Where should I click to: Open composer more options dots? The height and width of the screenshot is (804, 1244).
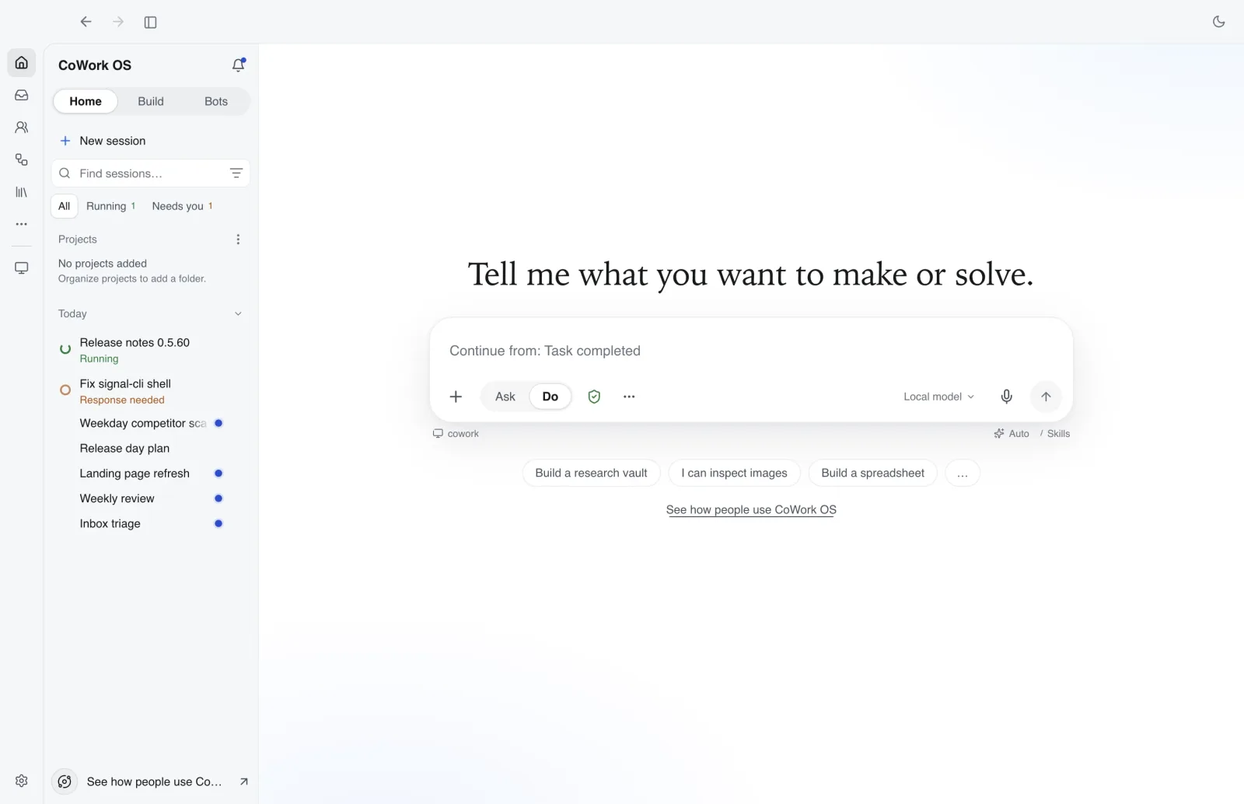coord(629,397)
